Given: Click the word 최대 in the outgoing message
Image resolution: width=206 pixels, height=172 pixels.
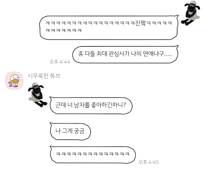Looking at the screenshot, I should pos(102,54).
